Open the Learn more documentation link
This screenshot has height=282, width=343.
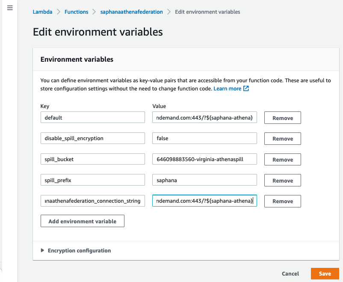coord(228,89)
